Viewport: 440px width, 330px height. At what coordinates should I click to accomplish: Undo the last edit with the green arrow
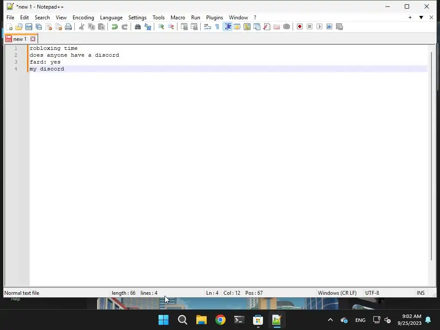(x=114, y=27)
